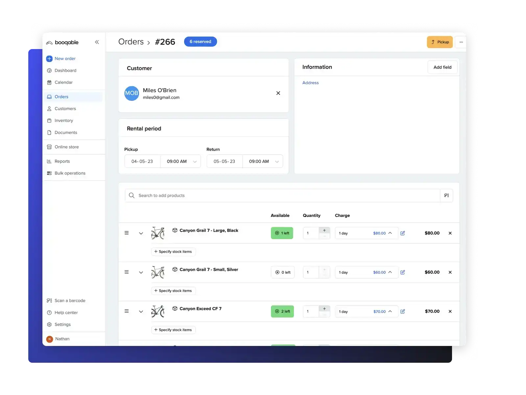Open the barcode scanner in product search
This screenshot has height=395, width=526.
446,195
